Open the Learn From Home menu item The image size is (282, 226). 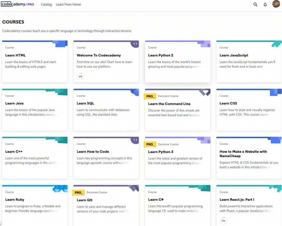[x=68, y=4]
